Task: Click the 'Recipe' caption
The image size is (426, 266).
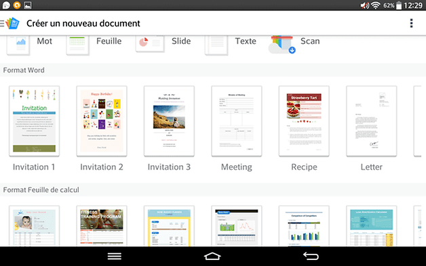Action: tap(304, 167)
